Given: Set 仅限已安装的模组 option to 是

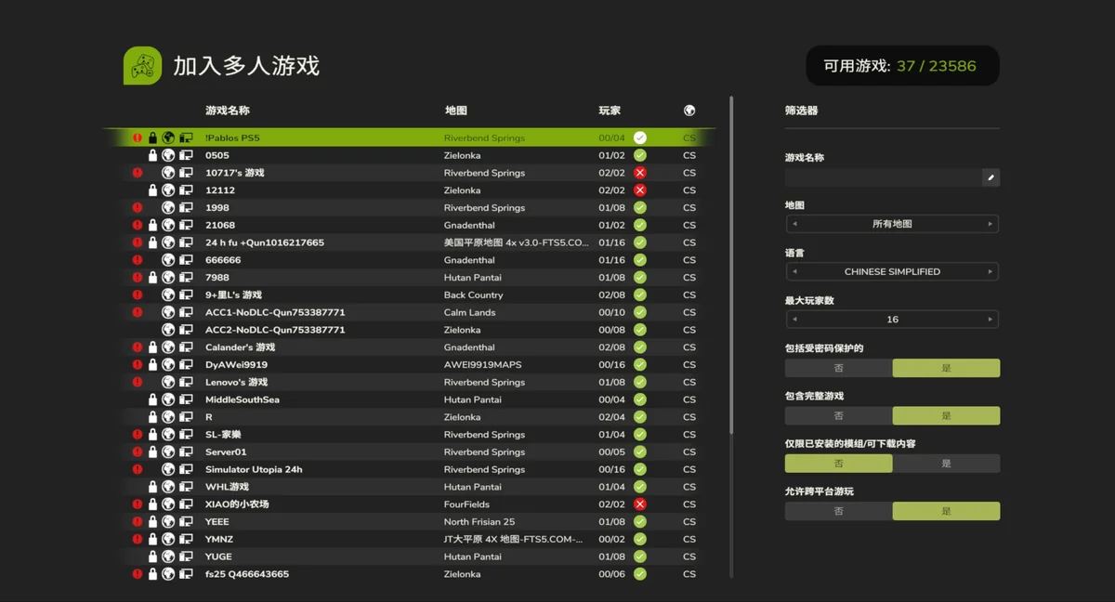Looking at the screenshot, I should 946,464.
